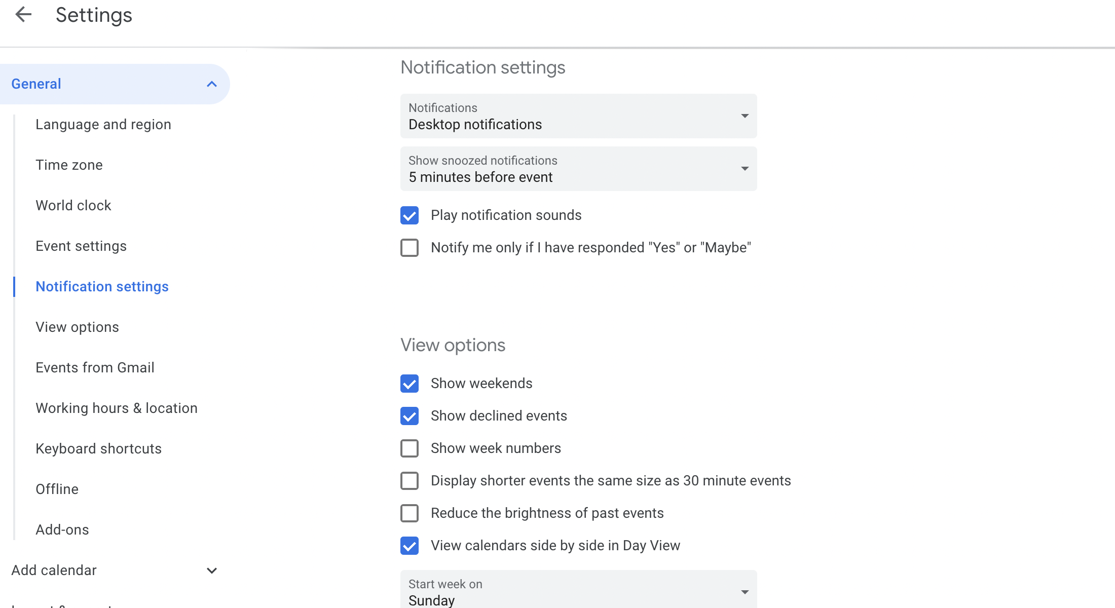1115x608 pixels.
Task: Uncheck View calendars side by side
Action: coord(410,546)
